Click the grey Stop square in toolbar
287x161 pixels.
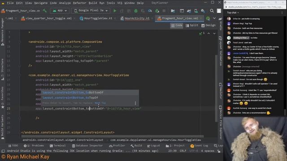pyautogui.click(x=164, y=11)
